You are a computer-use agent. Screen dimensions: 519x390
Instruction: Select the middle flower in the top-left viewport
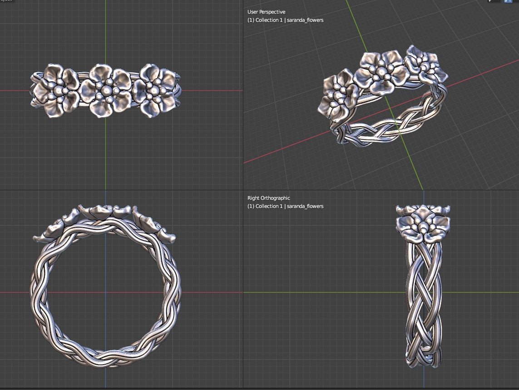[x=106, y=90]
